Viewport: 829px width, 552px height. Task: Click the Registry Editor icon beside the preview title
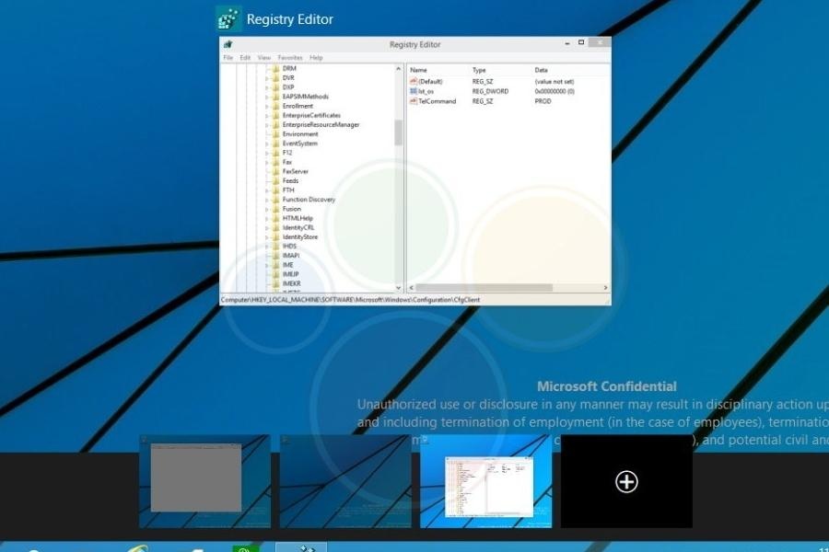pyautogui.click(x=228, y=19)
